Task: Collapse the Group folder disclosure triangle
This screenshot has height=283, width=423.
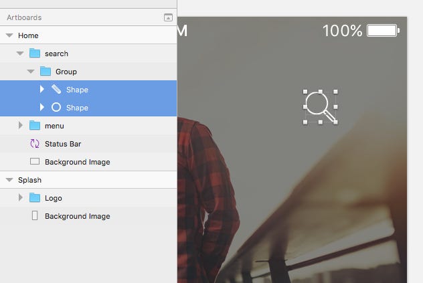Action: [31, 72]
